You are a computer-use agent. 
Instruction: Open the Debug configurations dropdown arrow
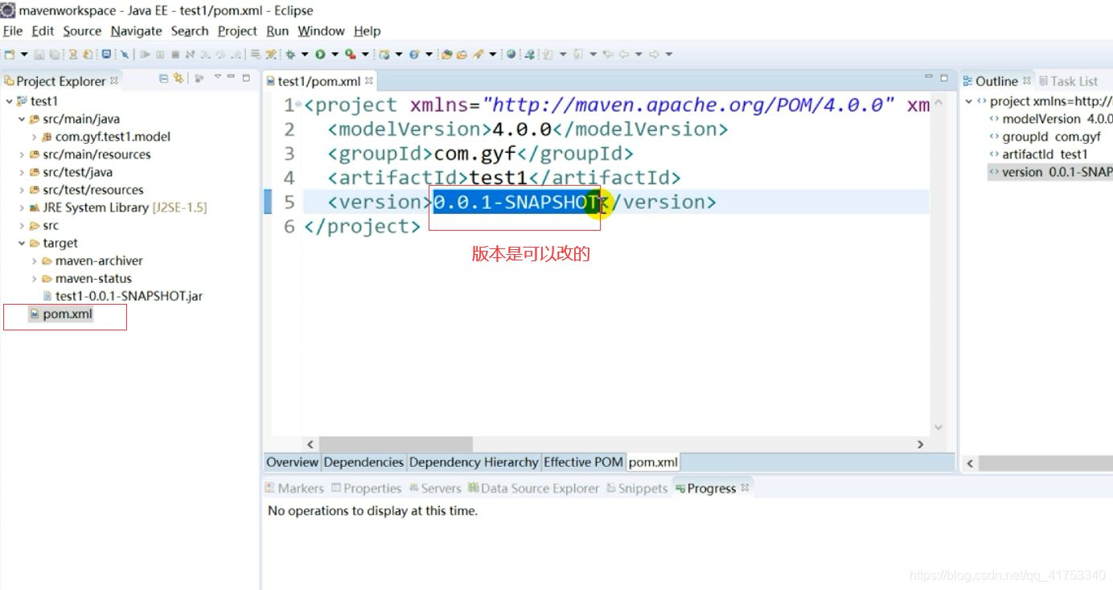305,54
